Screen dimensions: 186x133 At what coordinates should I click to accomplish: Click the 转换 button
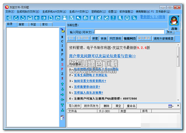[104, 38]
